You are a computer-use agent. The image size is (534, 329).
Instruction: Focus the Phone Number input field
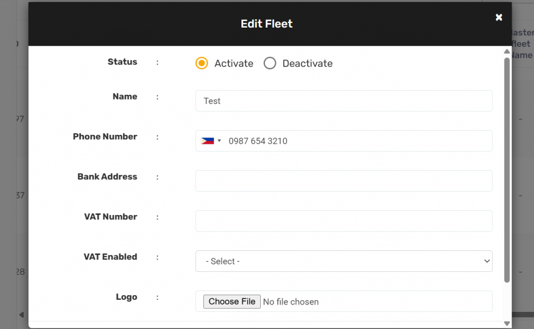pos(357,141)
